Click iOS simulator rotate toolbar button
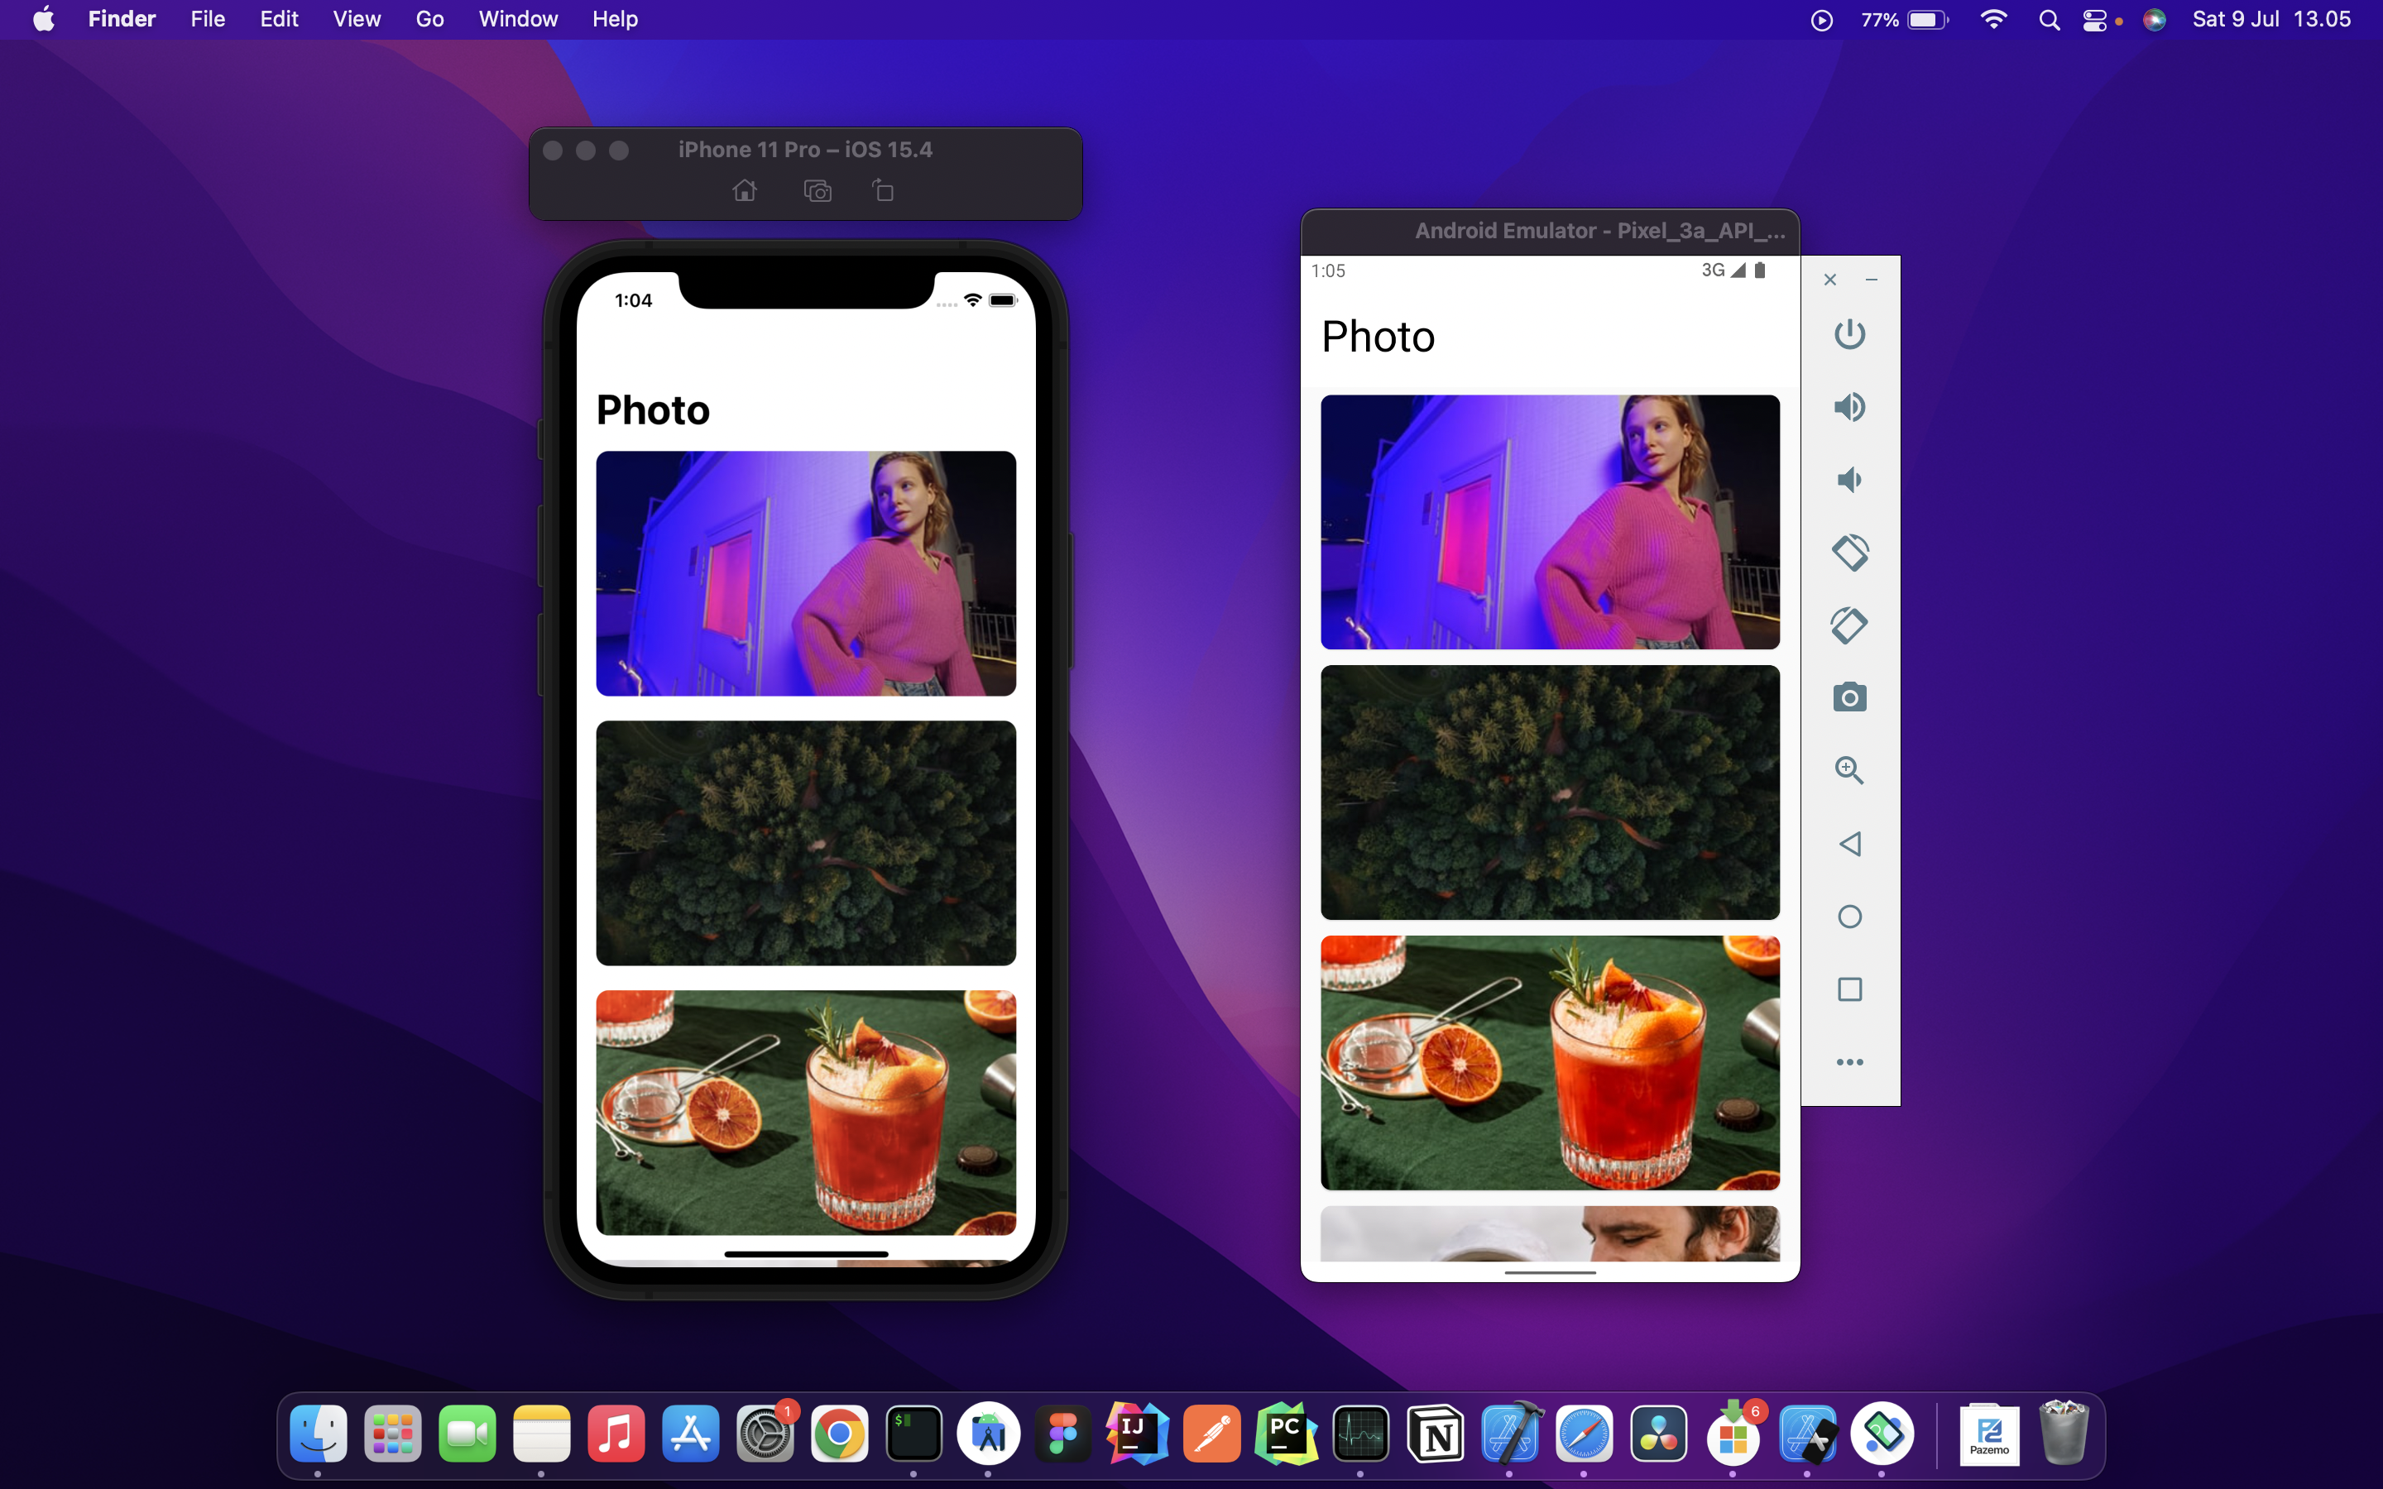 click(884, 191)
